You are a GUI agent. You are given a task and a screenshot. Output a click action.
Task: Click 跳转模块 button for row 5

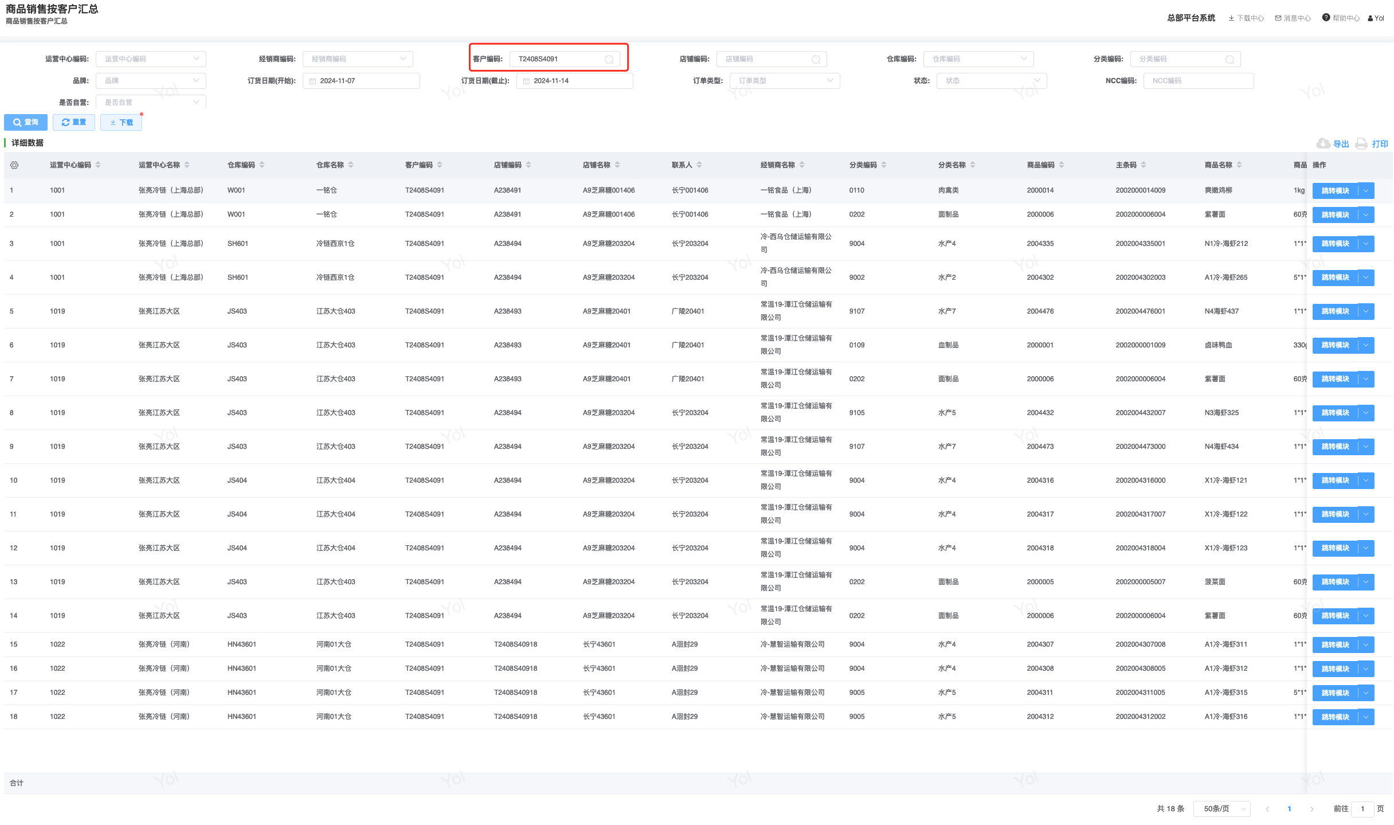point(1335,311)
